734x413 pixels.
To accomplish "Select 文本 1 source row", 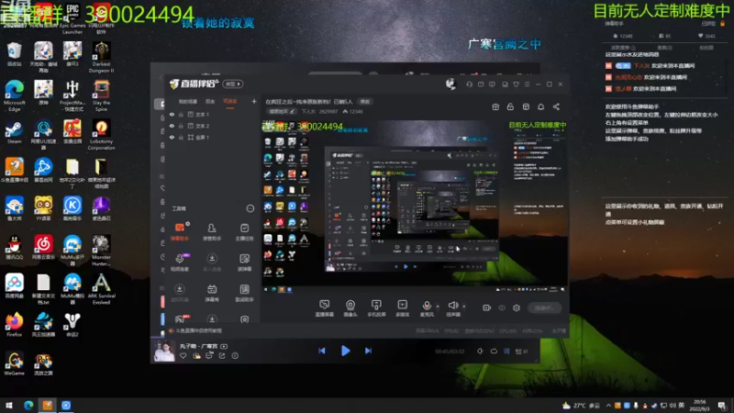I will coord(211,114).
